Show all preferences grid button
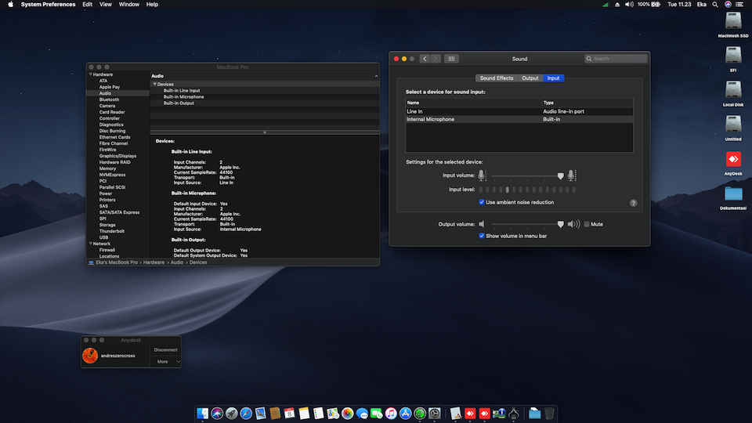Image resolution: width=752 pixels, height=423 pixels. [451, 59]
